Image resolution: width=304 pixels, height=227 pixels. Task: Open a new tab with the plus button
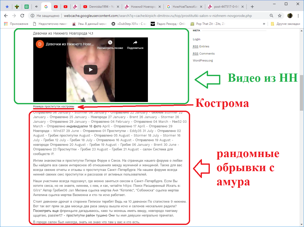252,7
